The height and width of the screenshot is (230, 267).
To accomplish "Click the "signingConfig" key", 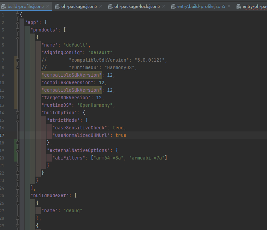I will tap(62, 52).
